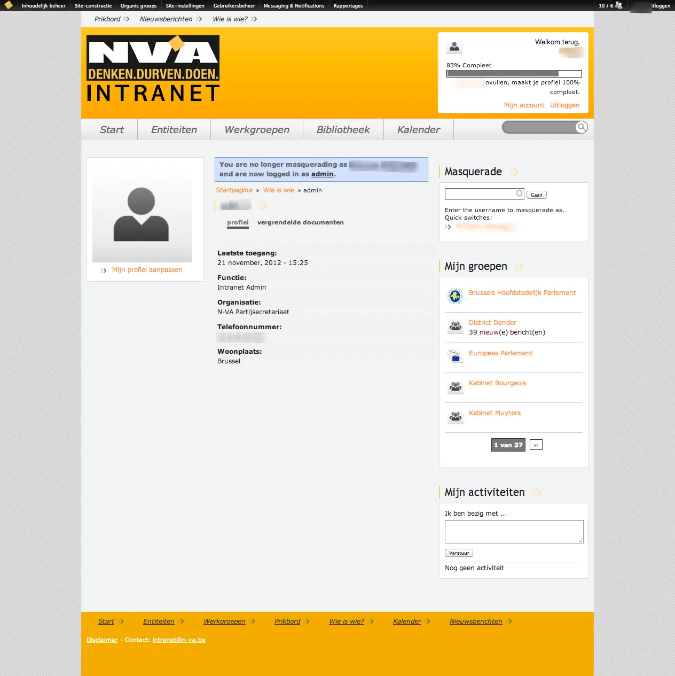
Task: Switch to vergrendelde documenten tab
Action: pyautogui.click(x=301, y=223)
